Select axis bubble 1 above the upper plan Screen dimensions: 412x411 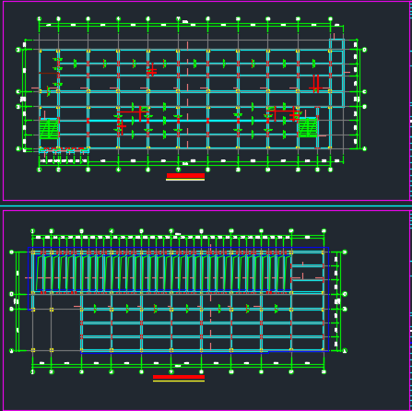pos(39,19)
